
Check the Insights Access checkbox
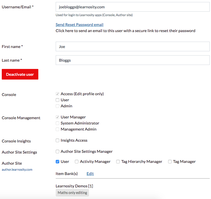pyautogui.click(x=57, y=140)
